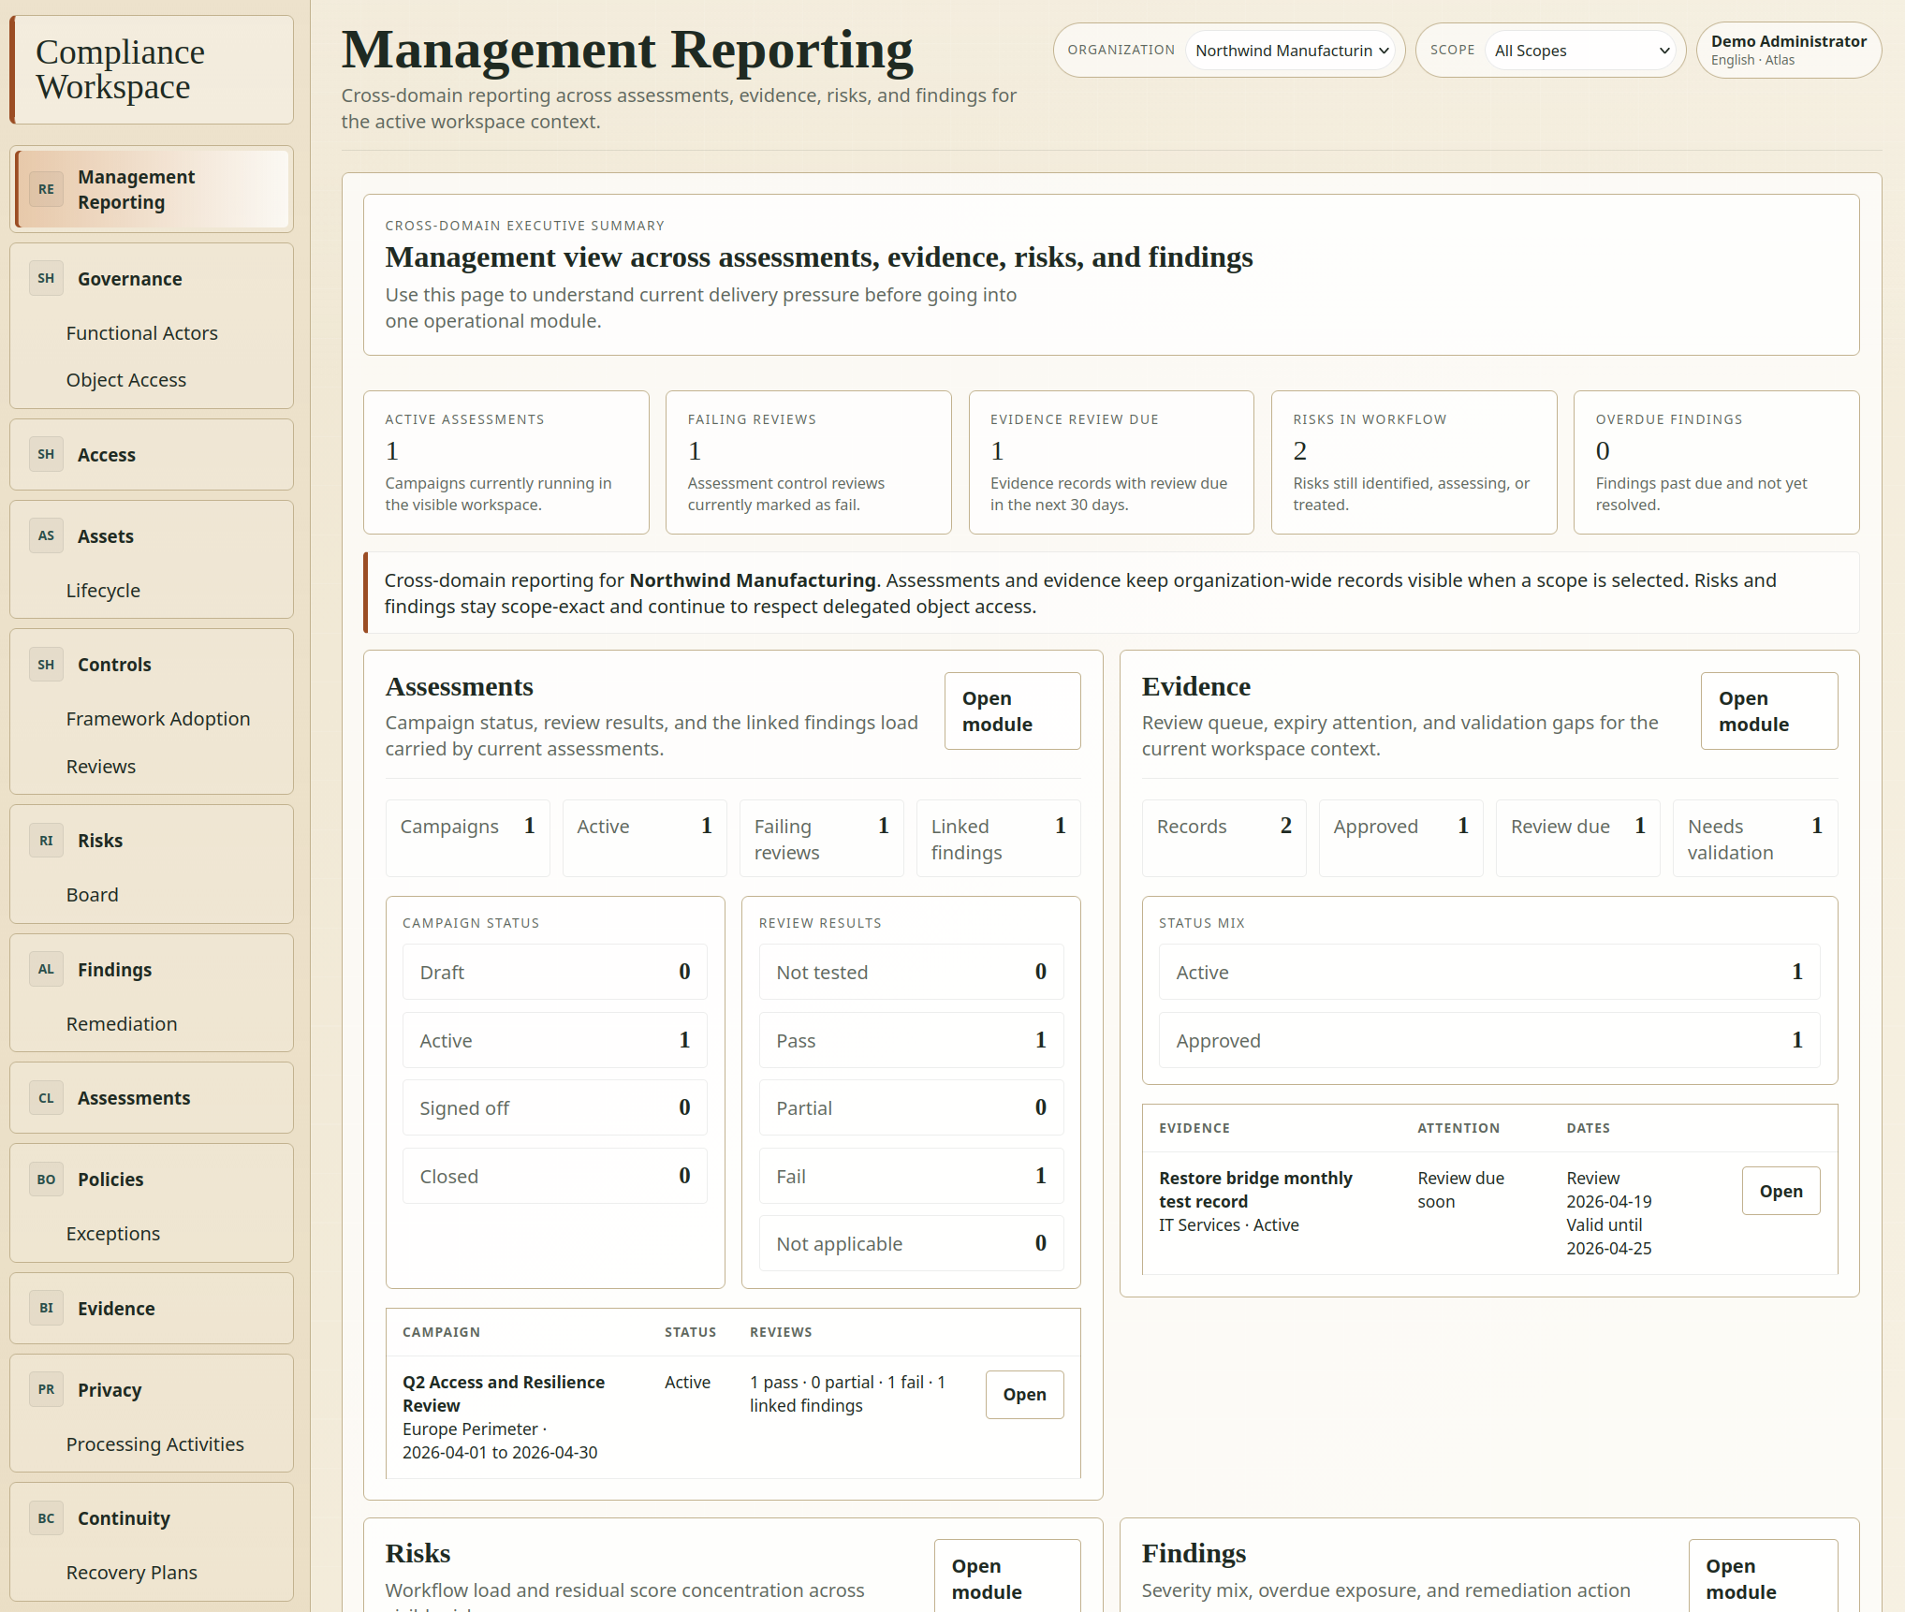Open the Assessments module button
This screenshot has width=1905, height=1612.
click(1012, 711)
